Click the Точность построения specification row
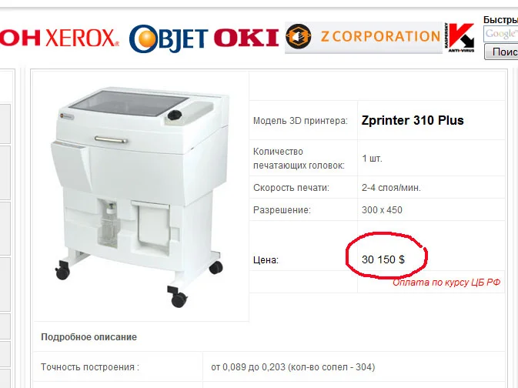Viewport: 518px width, 388px height. 269,367
